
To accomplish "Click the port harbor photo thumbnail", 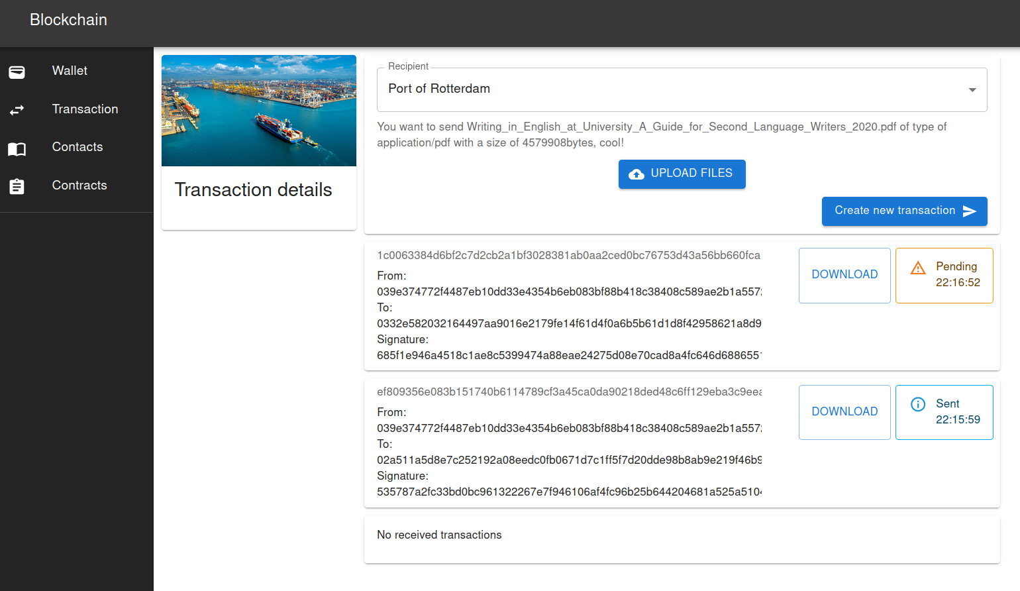I will pyautogui.click(x=259, y=111).
